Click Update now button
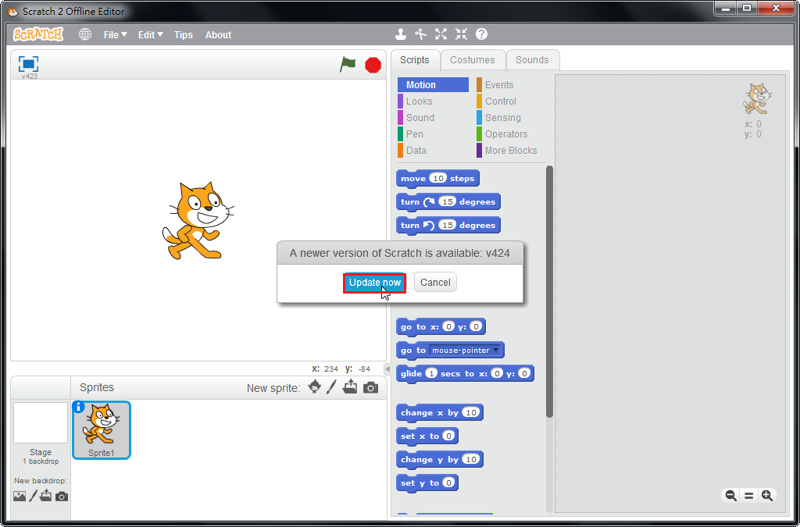The height and width of the screenshot is (527, 800). tap(374, 283)
